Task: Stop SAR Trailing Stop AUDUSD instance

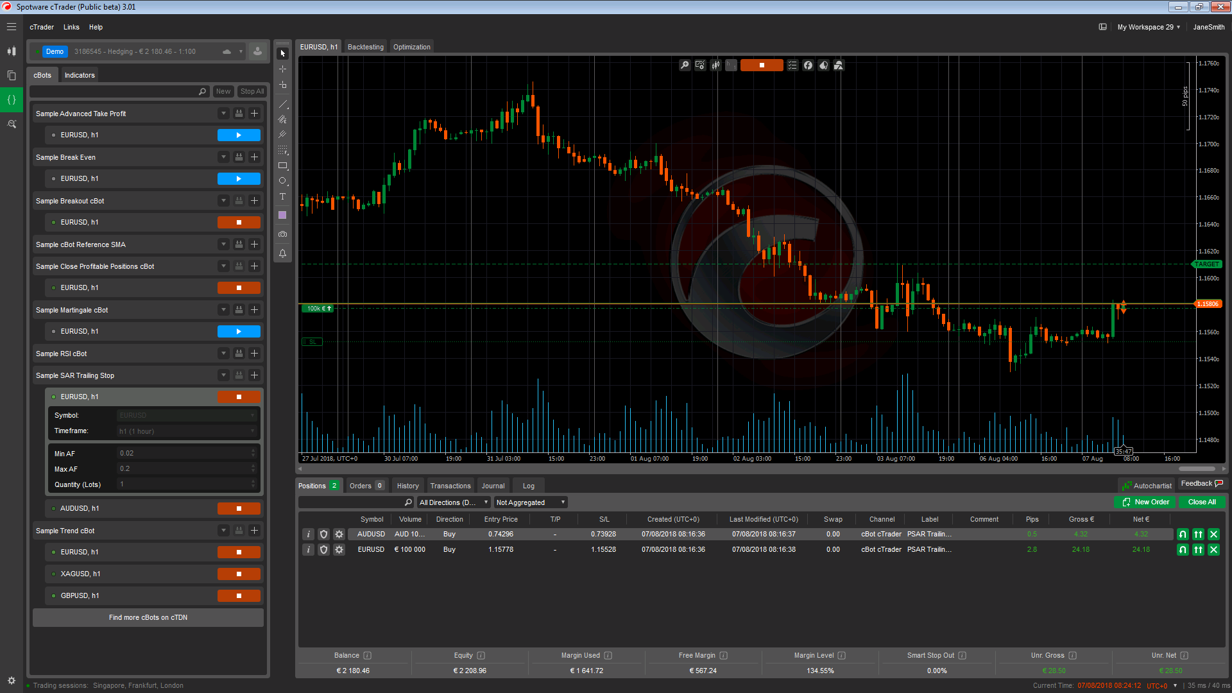Action: pyautogui.click(x=239, y=509)
